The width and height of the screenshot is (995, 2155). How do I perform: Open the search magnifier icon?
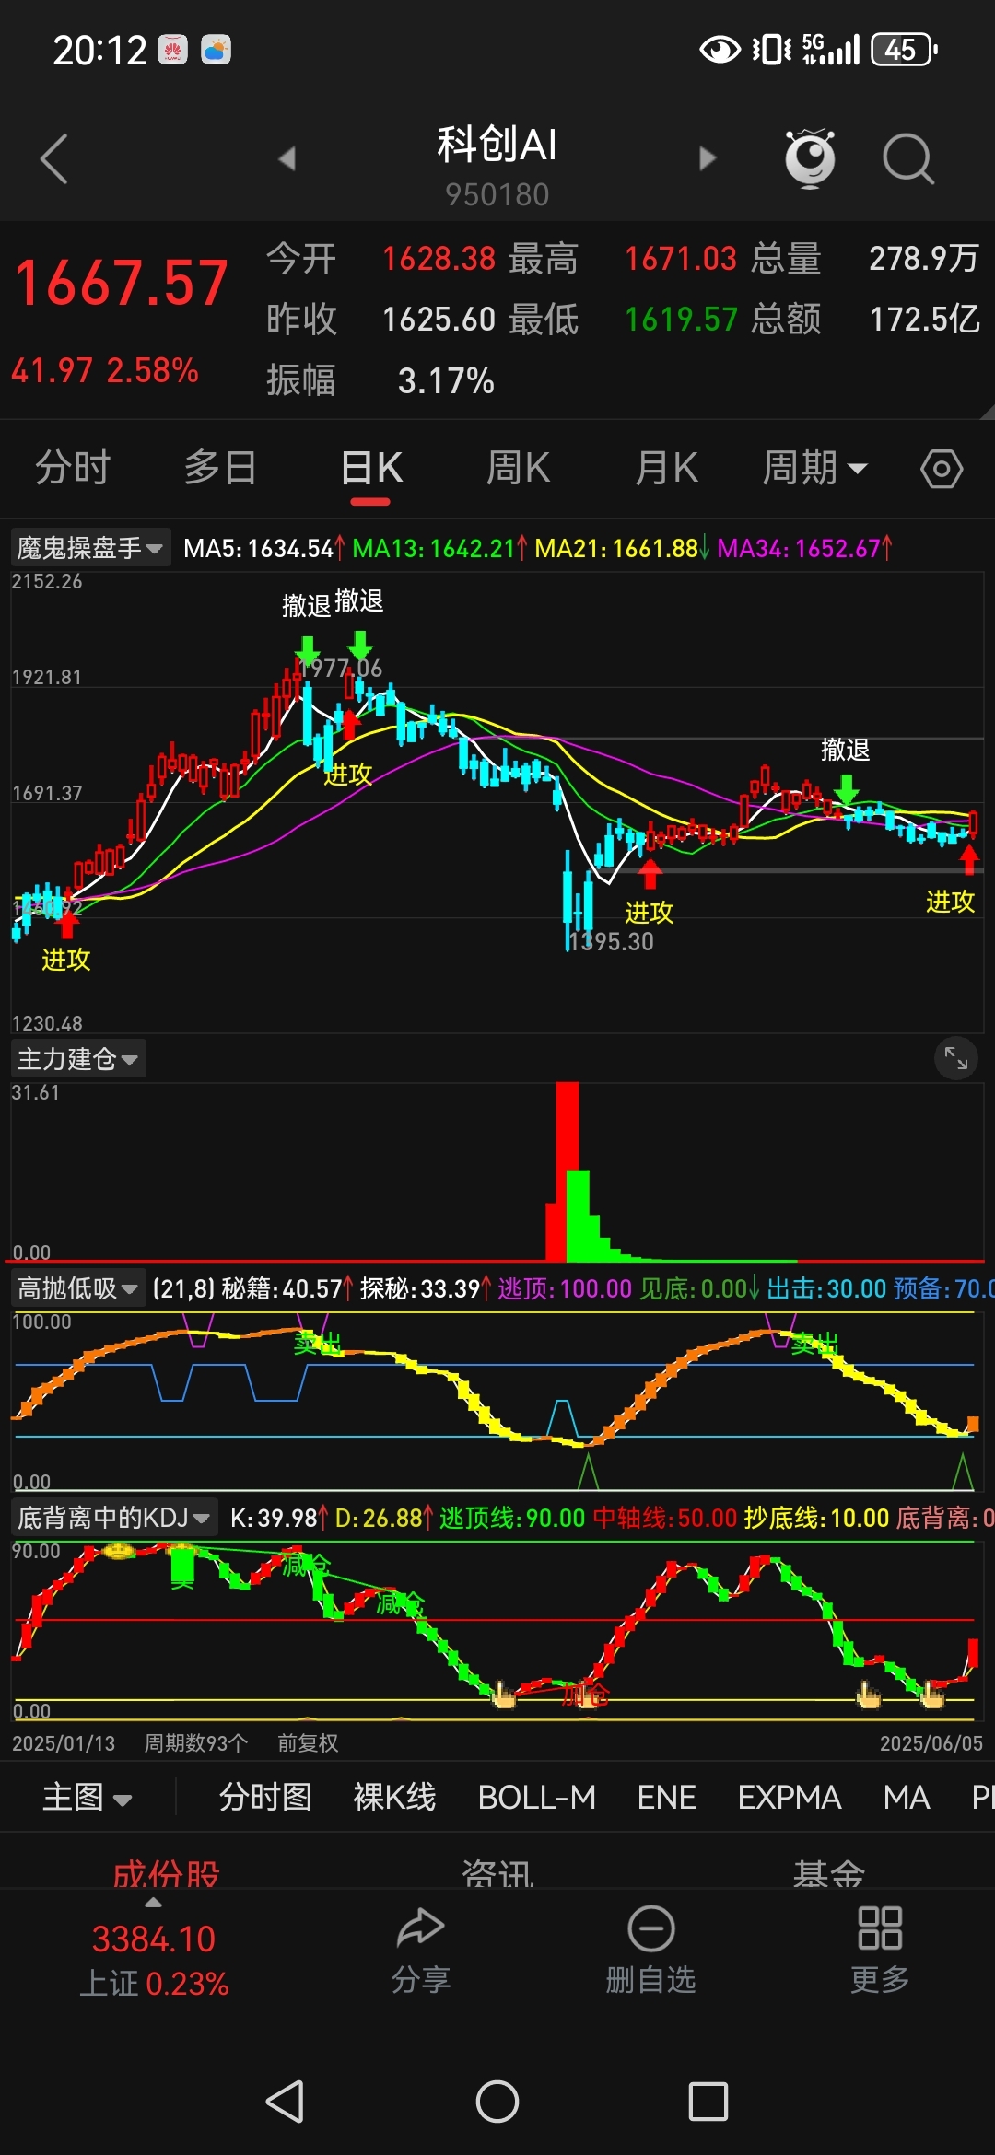[x=908, y=159]
